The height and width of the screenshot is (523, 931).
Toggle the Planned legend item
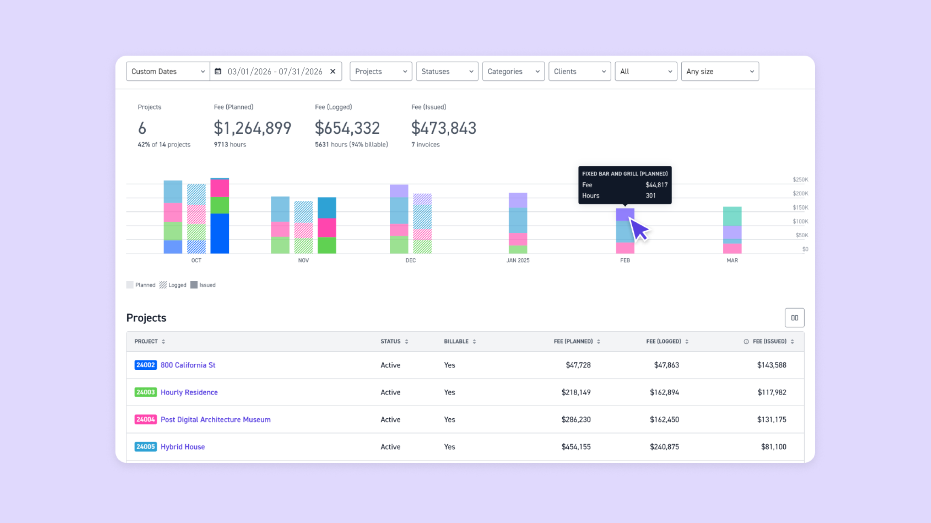coord(141,285)
